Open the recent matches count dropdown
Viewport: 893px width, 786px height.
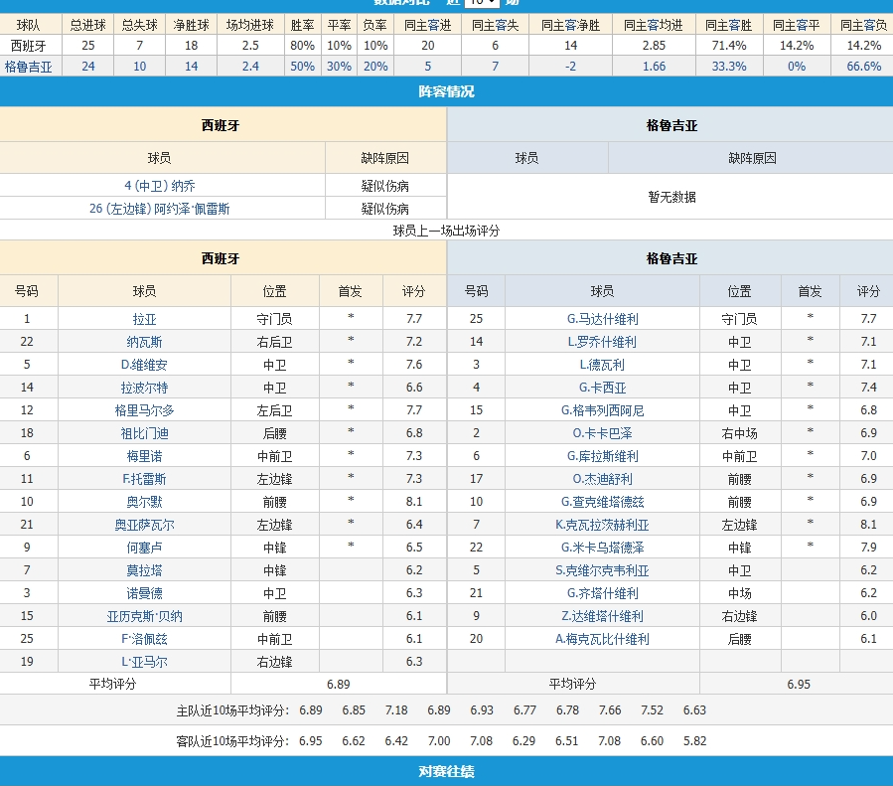click(x=483, y=3)
